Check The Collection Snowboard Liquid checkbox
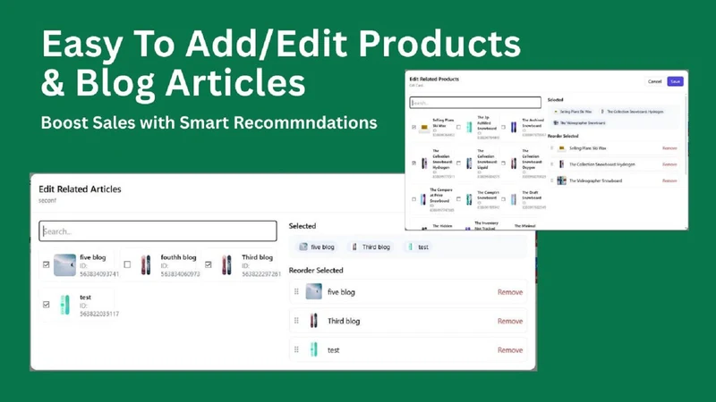The width and height of the screenshot is (716, 402). pyautogui.click(x=458, y=163)
